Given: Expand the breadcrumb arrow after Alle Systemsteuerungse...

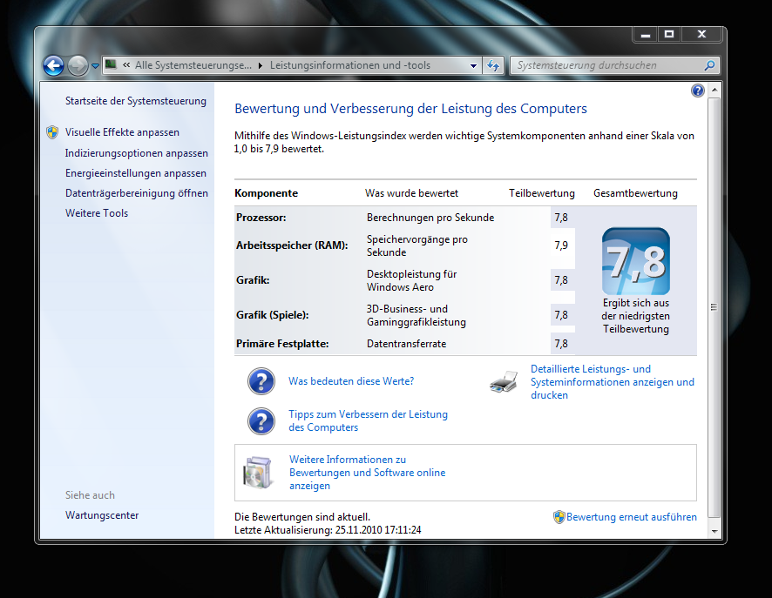Looking at the screenshot, I should click(x=261, y=65).
